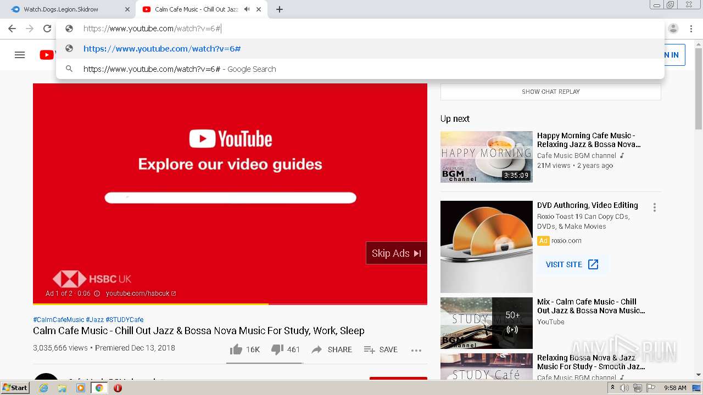Close the Watch.Dogs.Legion.Skidrow tab
This screenshot has width=703, height=395.
pos(127,9)
